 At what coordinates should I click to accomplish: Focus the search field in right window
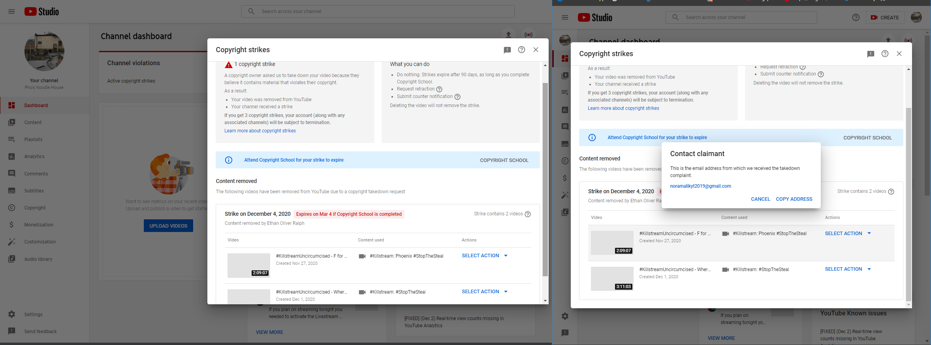[741, 17]
